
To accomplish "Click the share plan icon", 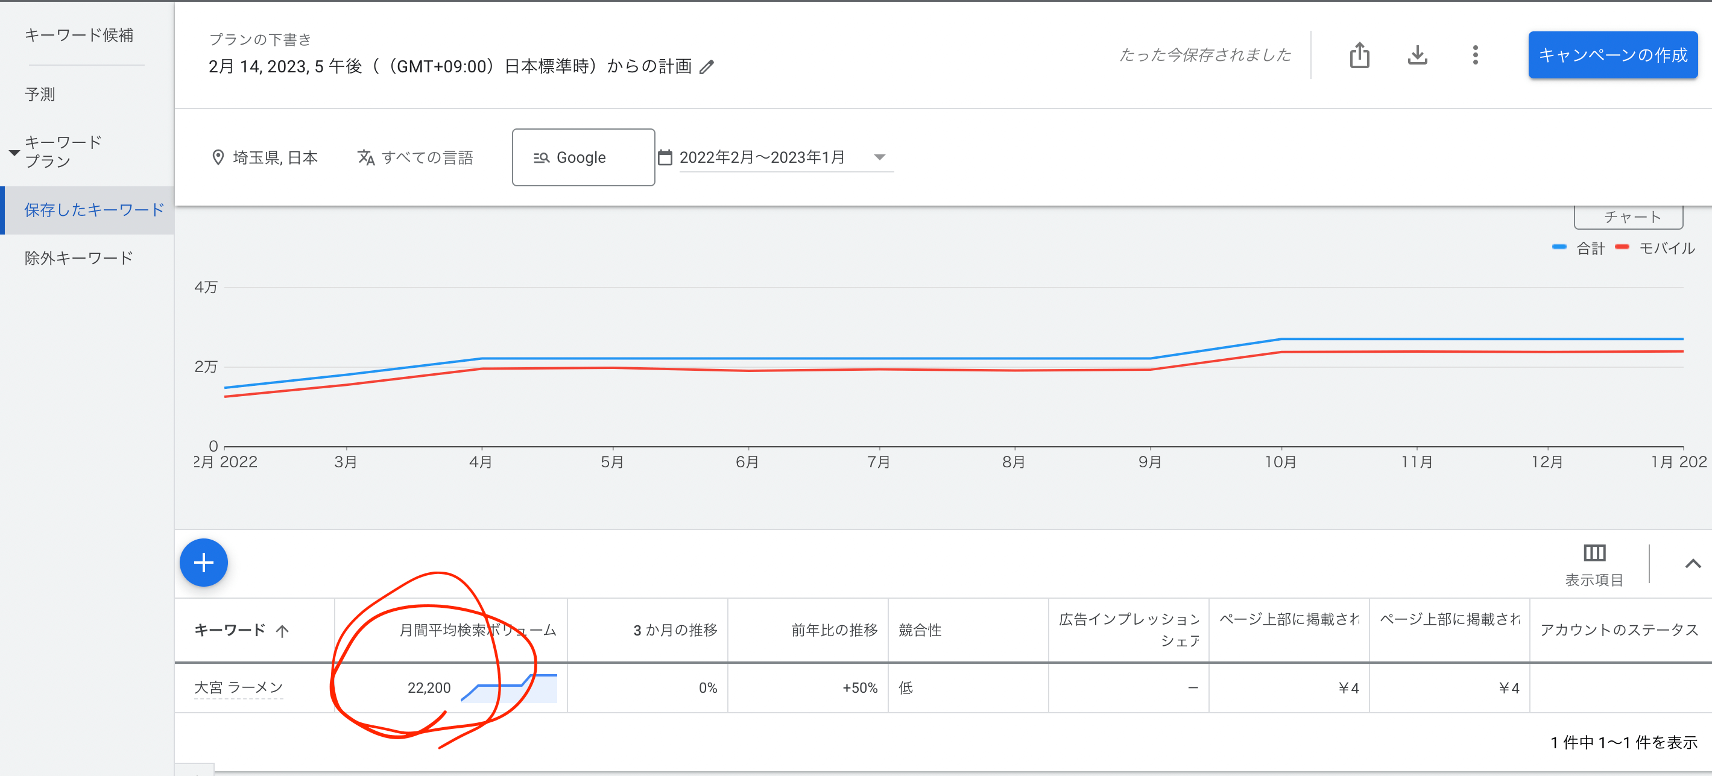I will click(1359, 55).
